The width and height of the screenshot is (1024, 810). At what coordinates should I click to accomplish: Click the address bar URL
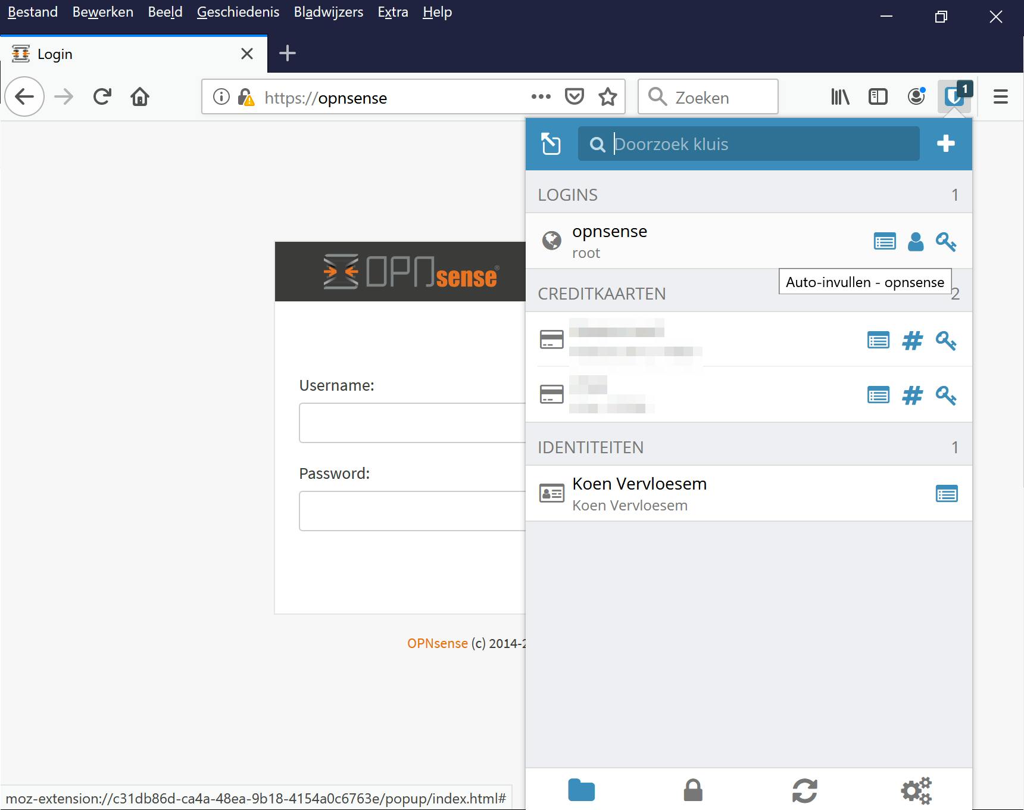pyautogui.click(x=326, y=98)
